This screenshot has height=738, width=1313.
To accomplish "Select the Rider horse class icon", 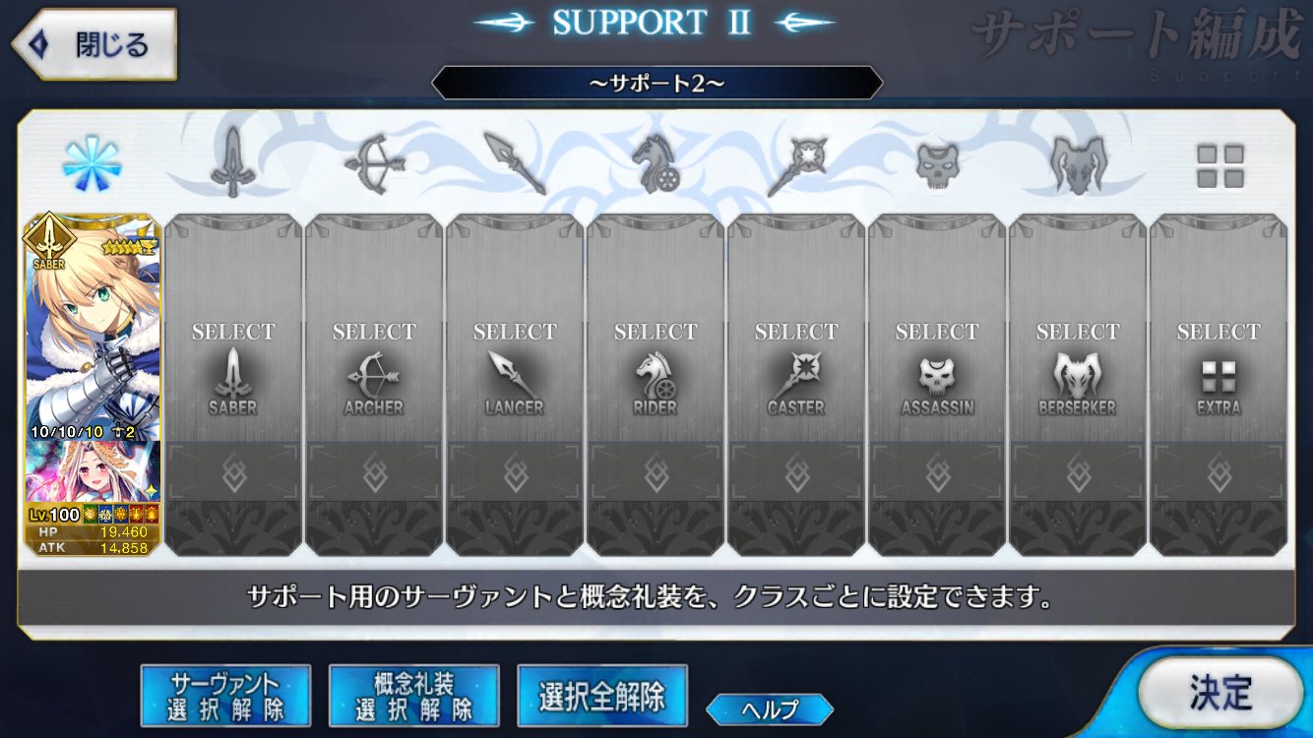I will coord(656,164).
